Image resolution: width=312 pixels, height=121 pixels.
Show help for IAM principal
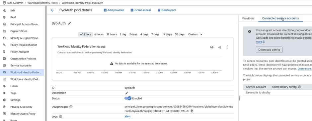point(71,107)
